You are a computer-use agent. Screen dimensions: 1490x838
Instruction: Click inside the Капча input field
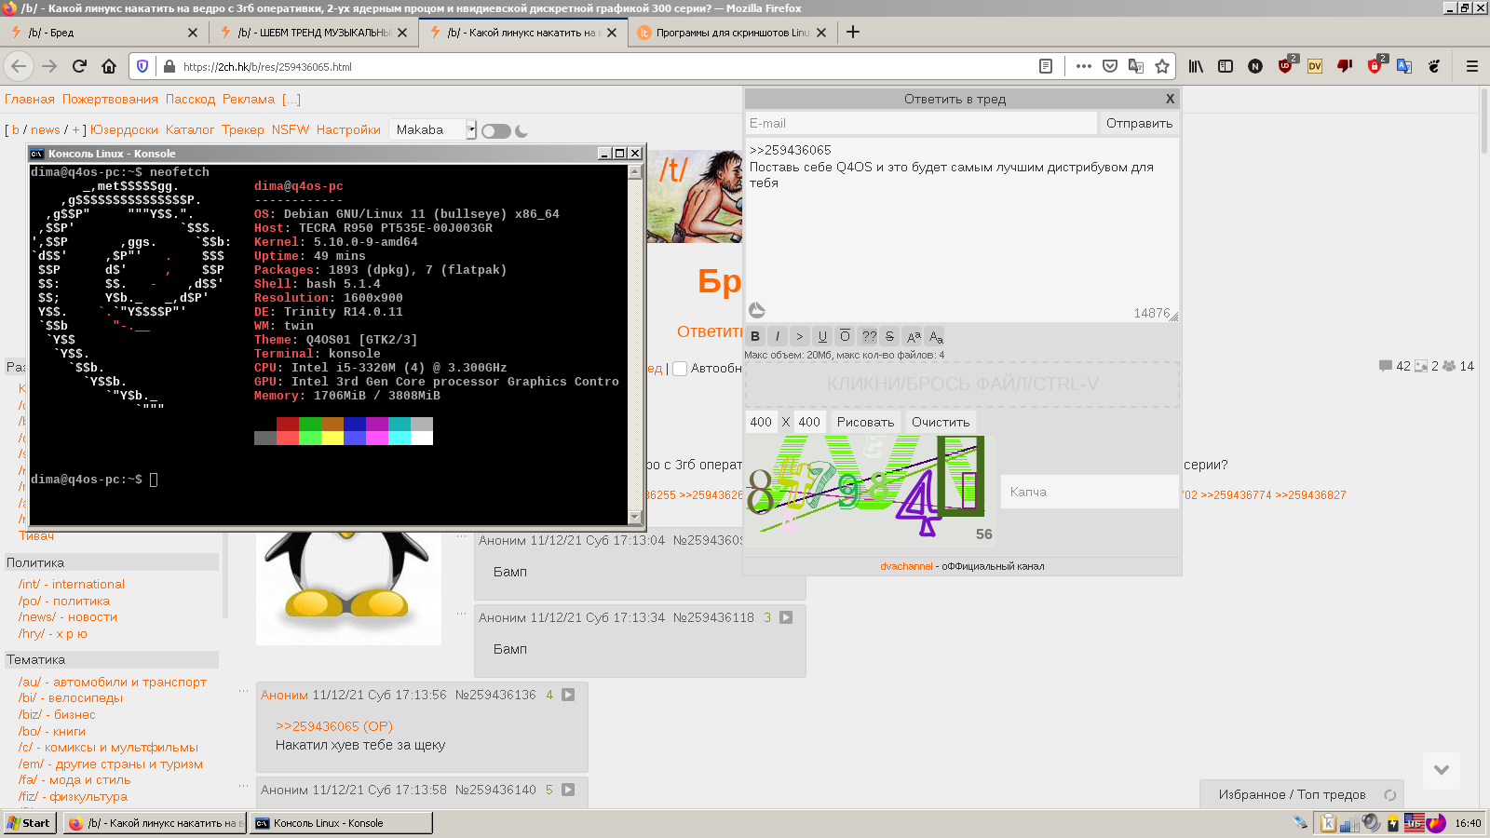point(1090,492)
